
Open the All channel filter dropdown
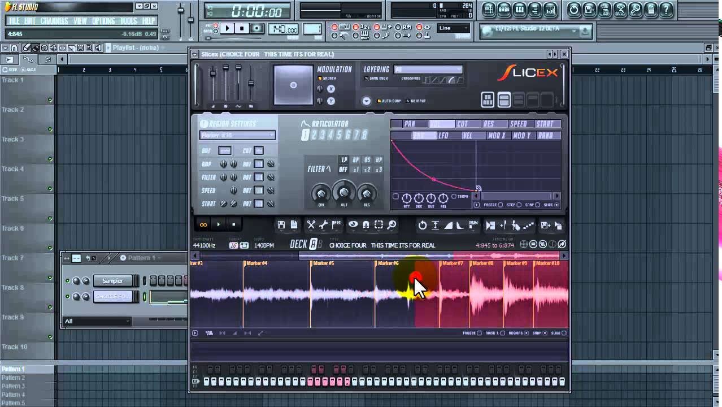(97, 321)
